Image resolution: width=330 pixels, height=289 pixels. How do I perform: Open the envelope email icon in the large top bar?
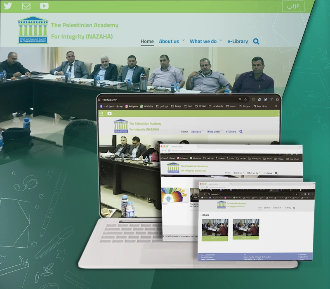point(26,6)
